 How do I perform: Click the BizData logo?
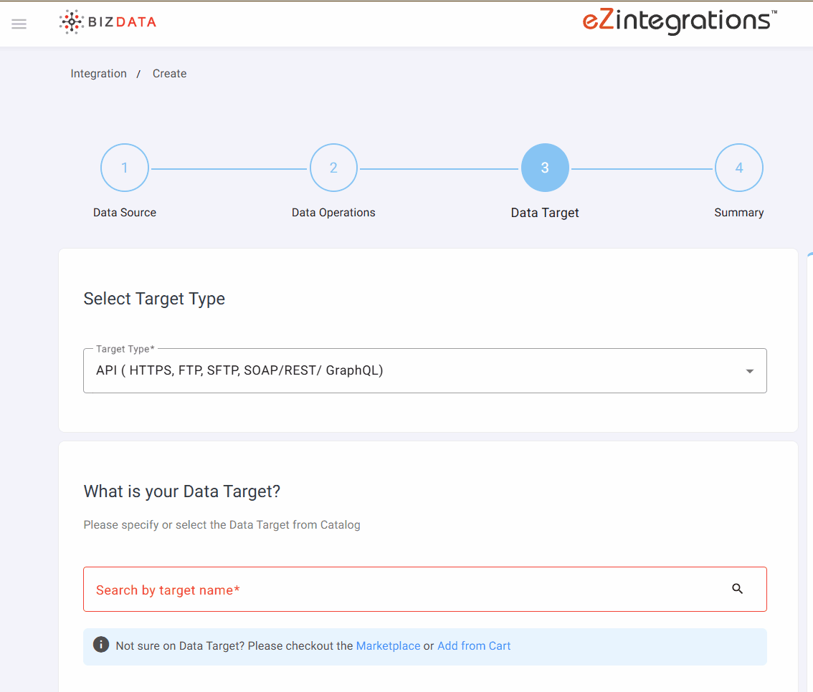(108, 22)
